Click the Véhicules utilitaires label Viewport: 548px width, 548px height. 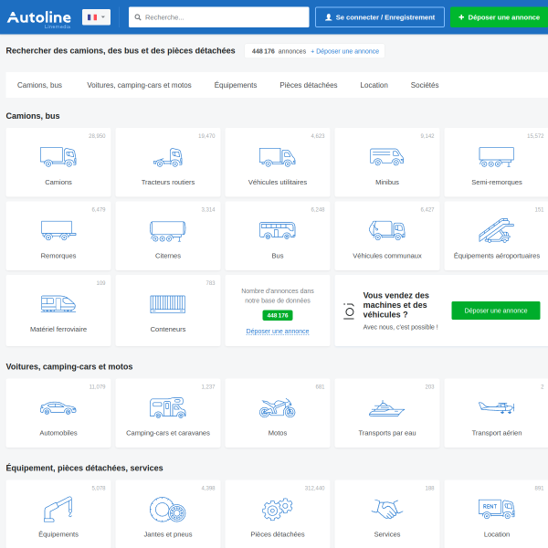coord(277,182)
